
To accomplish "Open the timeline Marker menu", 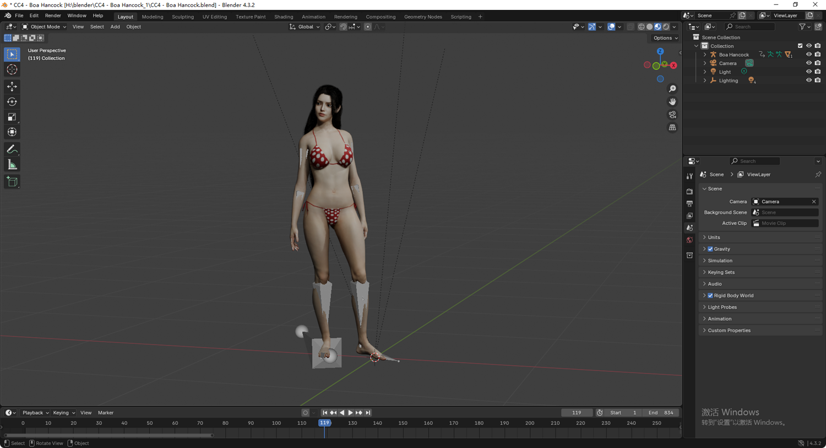I will click(x=106, y=413).
